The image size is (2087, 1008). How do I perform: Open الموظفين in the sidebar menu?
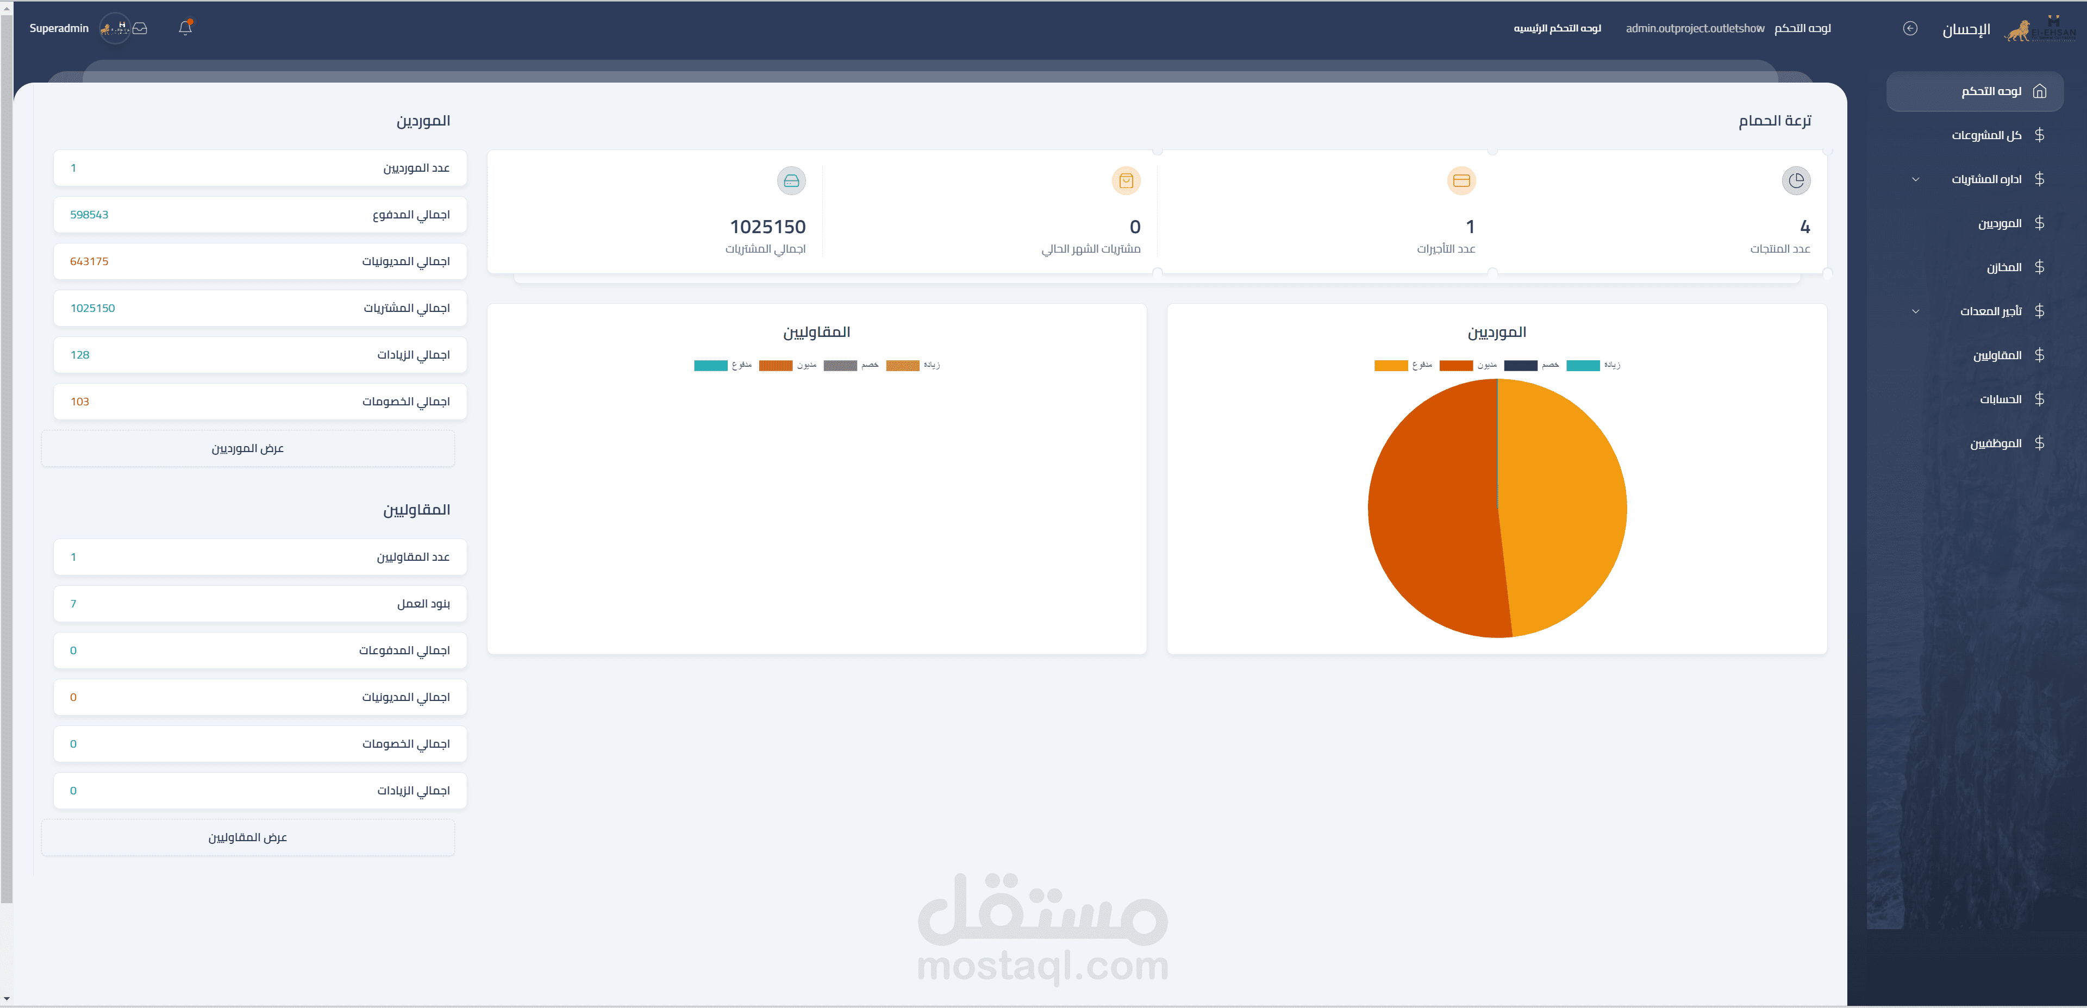(x=1996, y=443)
